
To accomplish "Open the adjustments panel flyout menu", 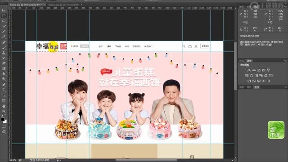I will click(x=286, y=61).
